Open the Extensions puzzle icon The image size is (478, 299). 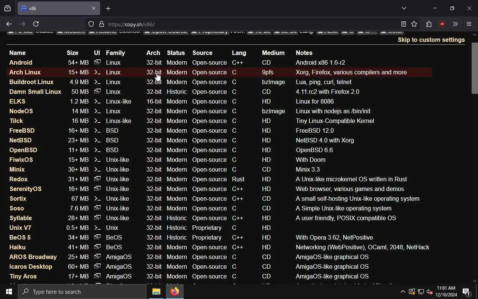point(429,24)
